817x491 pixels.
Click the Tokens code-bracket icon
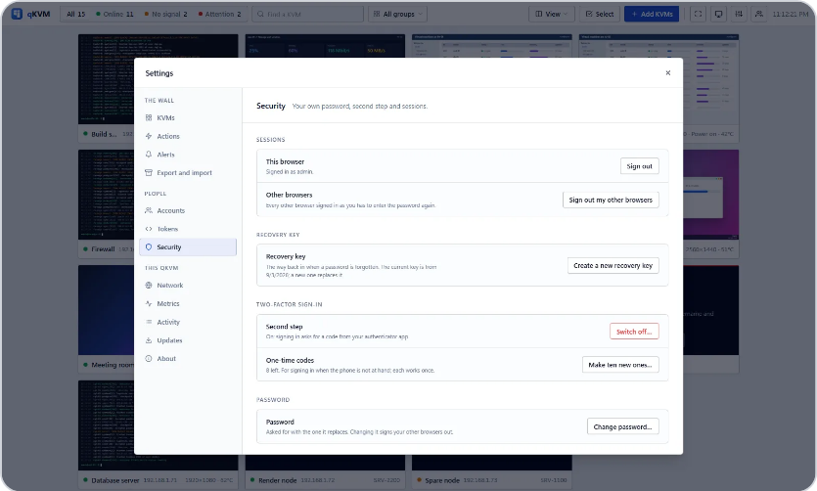click(x=149, y=229)
